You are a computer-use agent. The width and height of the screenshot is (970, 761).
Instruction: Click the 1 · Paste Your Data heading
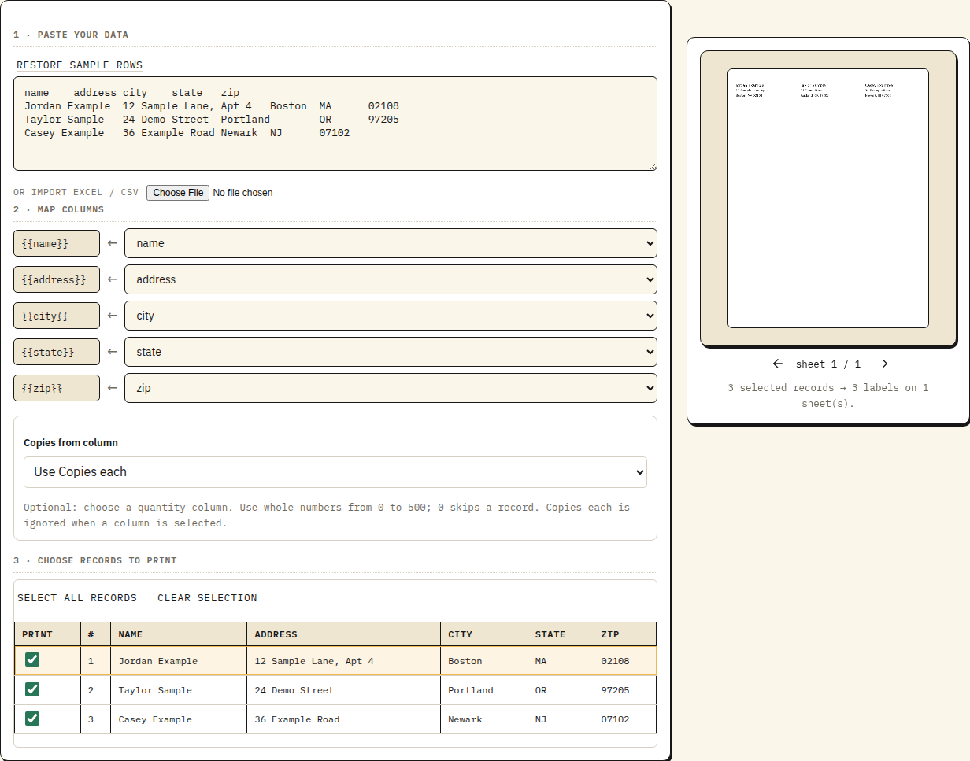click(x=71, y=35)
